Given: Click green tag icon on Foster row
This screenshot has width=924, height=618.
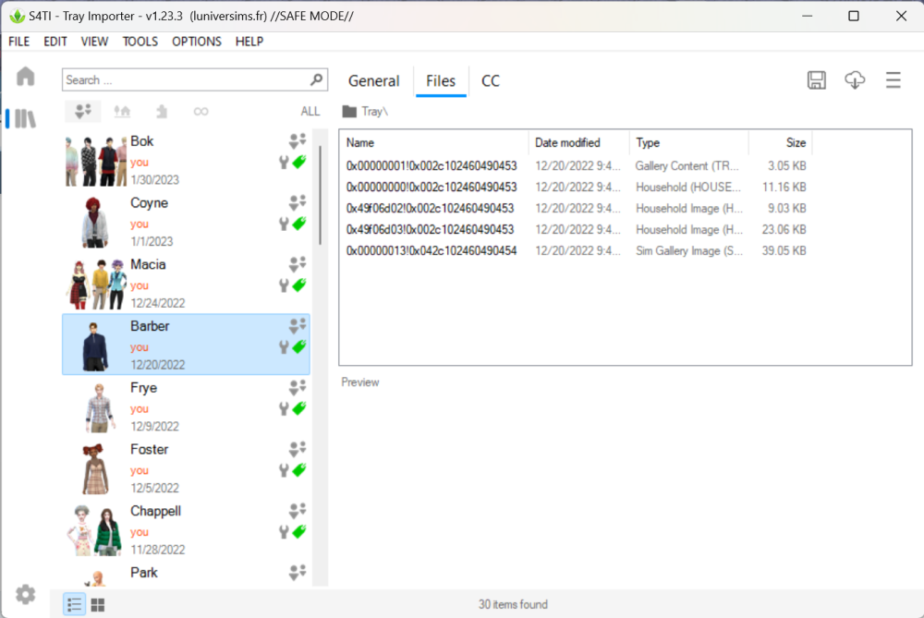Looking at the screenshot, I should [x=299, y=469].
